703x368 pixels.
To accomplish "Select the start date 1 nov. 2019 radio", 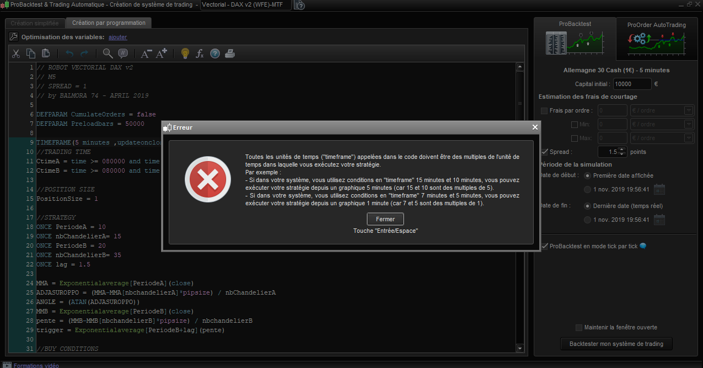I will tap(587, 189).
